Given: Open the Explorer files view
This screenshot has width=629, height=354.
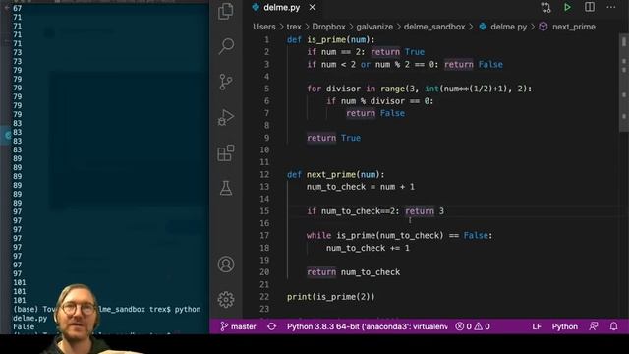Looking at the screenshot, I should tap(226, 11).
